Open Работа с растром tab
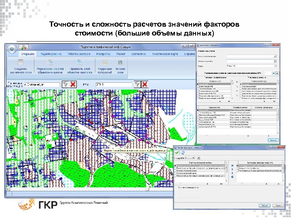291x218 pixels. tap(79, 54)
